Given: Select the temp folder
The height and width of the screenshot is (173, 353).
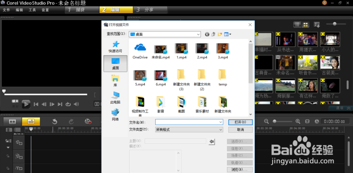Looking at the screenshot, I should tap(223, 78).
